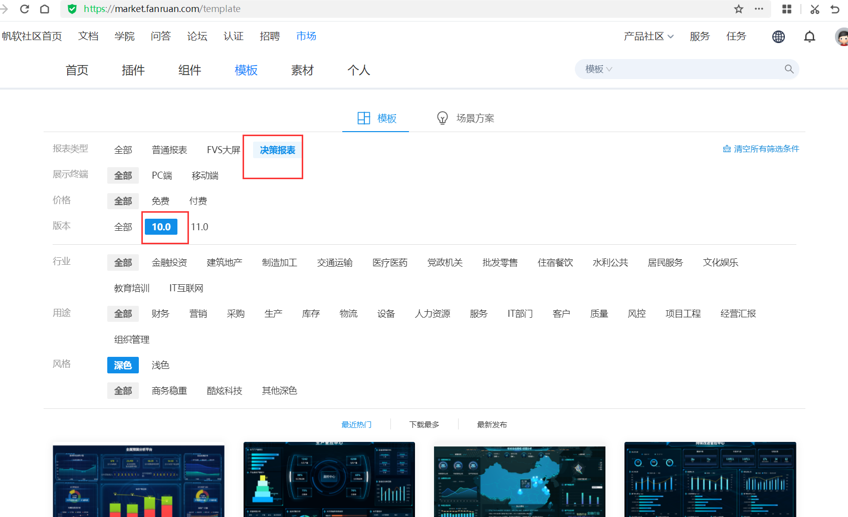Image resolution: width=848 pixels, height=517 pixels.
Task: Open the 全面预算分析平台 template thumbnail
Action: pos(138,480)
